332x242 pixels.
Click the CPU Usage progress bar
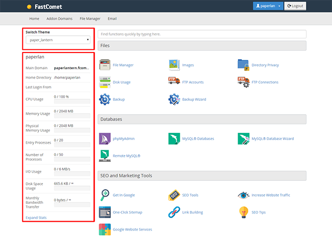(x=72, y=101)
